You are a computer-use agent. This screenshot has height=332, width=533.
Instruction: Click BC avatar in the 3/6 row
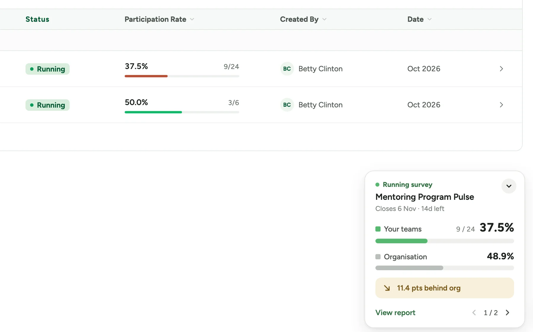point(287,105)
